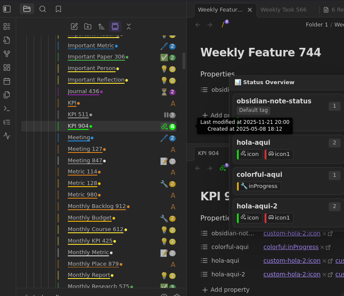Open daily note calendar ribbon icon
344x296 pixels.
point(7,81)
